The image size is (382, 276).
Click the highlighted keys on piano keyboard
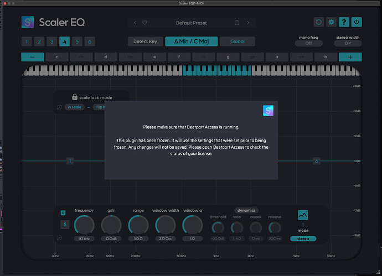(217, 71)
